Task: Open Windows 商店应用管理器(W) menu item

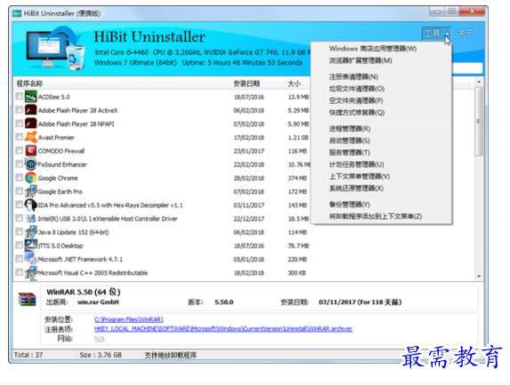Action: 381,49
